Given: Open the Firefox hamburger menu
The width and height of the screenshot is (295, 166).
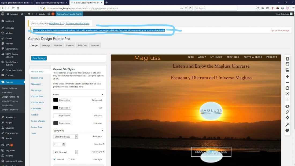Looking at the screenshot, I should [293, 8].
